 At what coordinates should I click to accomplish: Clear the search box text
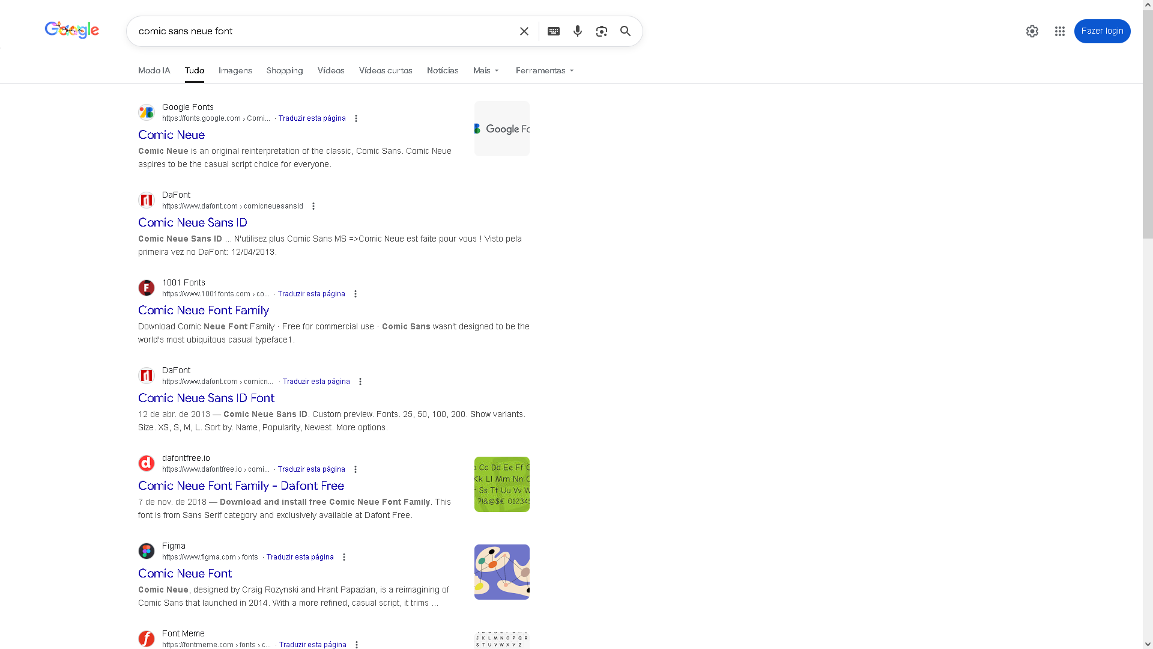tap(524, 31)
